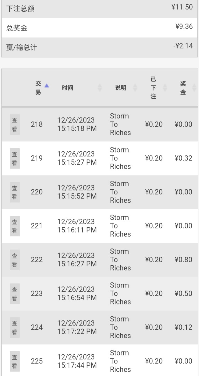Sort by 交易 column ascending arrow
The height and width of the screenshot is (376, 199).
coord(47,85)
